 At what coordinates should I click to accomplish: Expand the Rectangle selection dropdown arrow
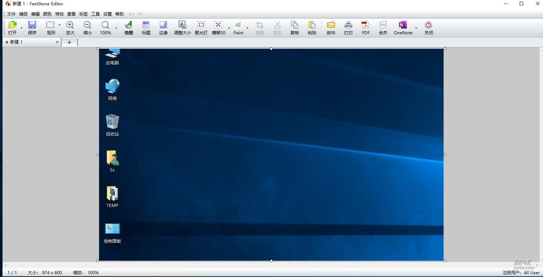59,25
